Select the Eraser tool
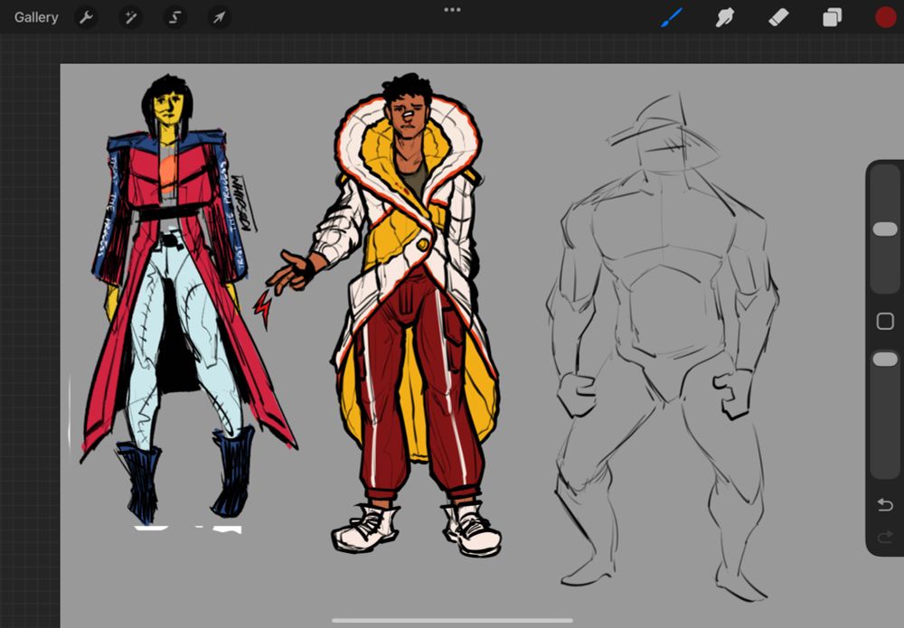 778,17
